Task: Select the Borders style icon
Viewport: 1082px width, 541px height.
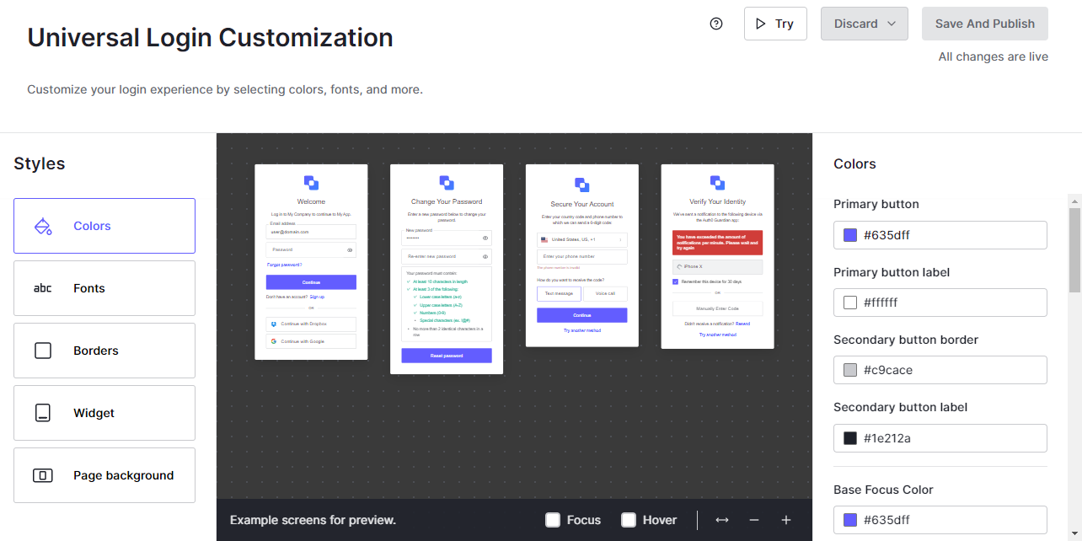Action: 43,351
